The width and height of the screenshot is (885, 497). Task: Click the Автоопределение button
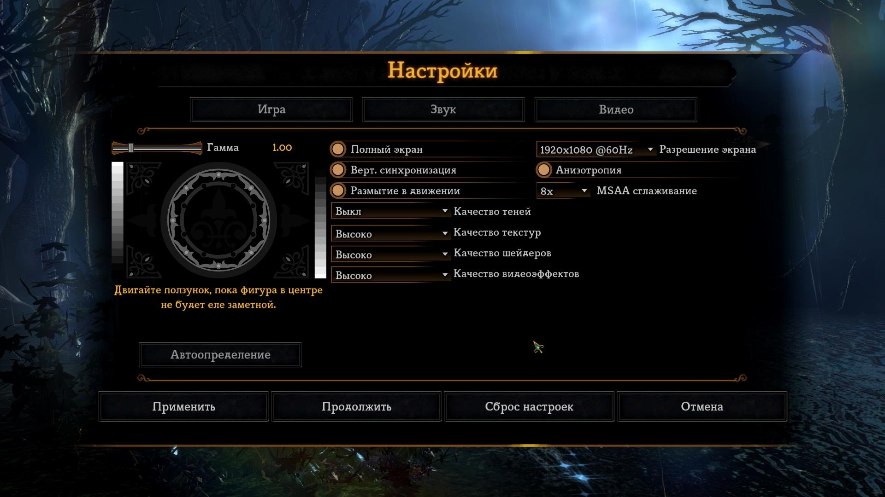[x=220, y=355]
